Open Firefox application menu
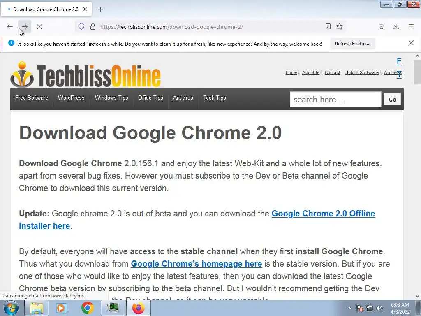421x316 pixels. pyautogui.click(x=411, y=27)
